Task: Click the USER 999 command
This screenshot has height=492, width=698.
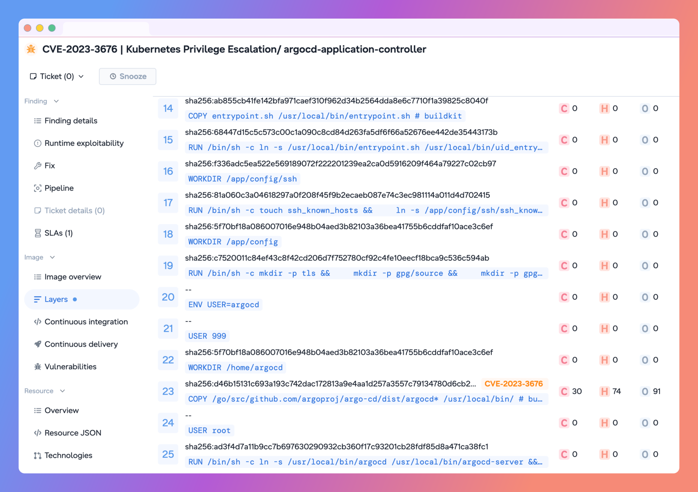Action: click(x=207, y=336)
